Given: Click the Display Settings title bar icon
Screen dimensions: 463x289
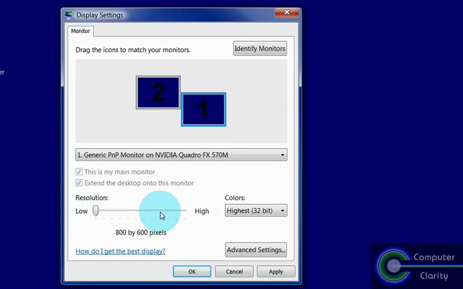Looking at the screenshot, I should click(x=68, y=14).
